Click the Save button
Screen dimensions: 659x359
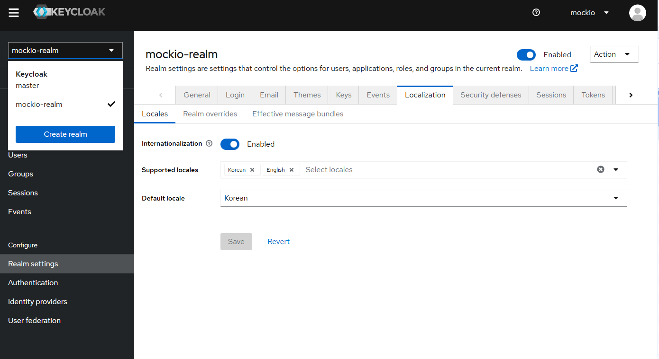pos(236,242)
